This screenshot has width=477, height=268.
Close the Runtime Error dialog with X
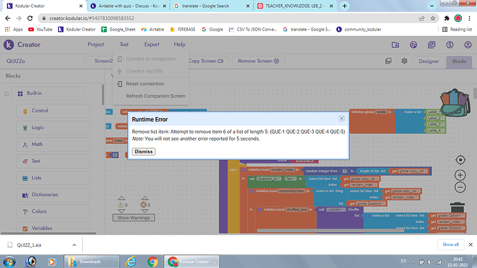[x=342, y=118]
